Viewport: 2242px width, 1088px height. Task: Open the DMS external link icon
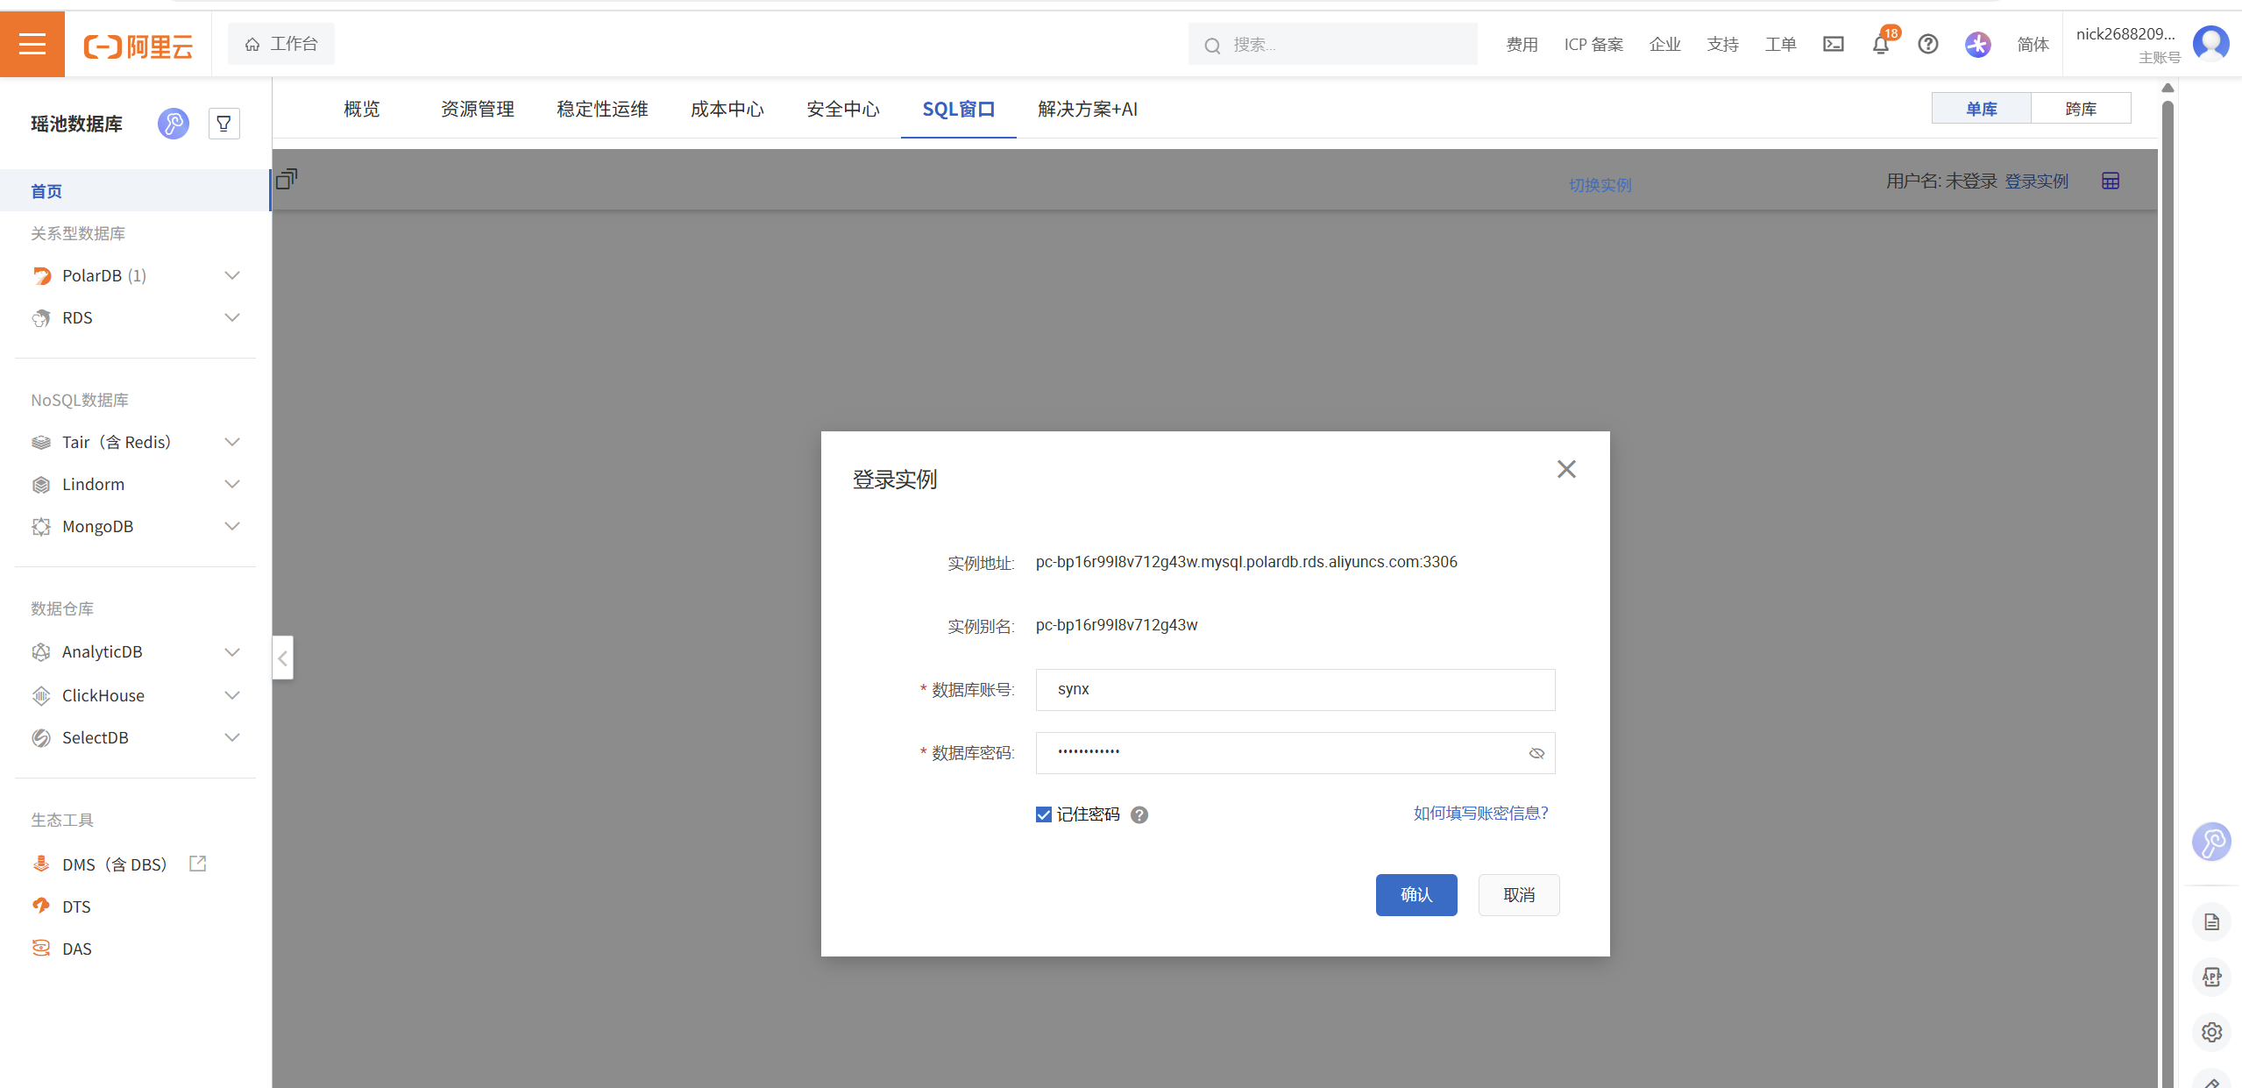click(198, 864)
